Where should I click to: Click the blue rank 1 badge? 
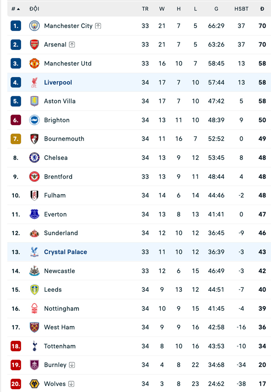16,26
